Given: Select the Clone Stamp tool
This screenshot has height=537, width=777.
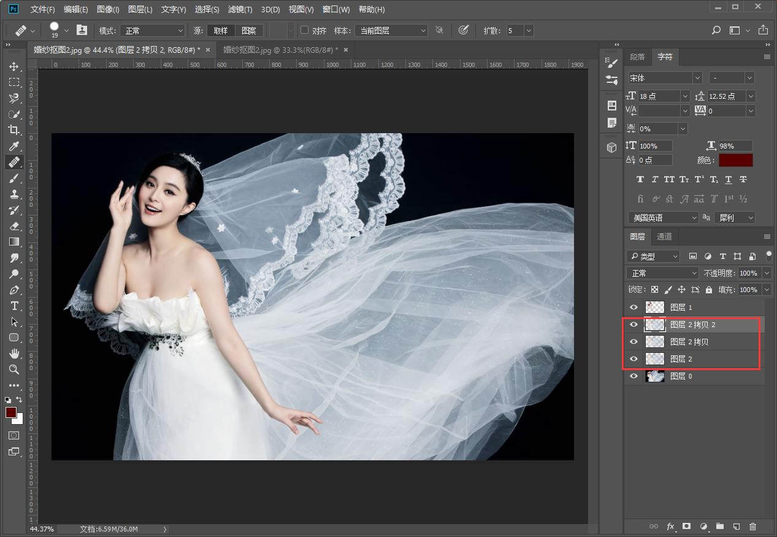Looking at the screenshot, I should coord(13,194).
